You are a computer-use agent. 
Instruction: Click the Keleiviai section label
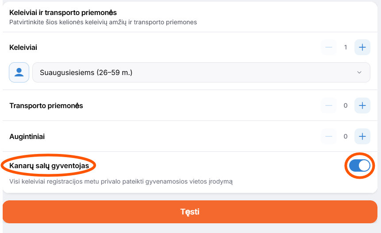[x=23, y=48]
